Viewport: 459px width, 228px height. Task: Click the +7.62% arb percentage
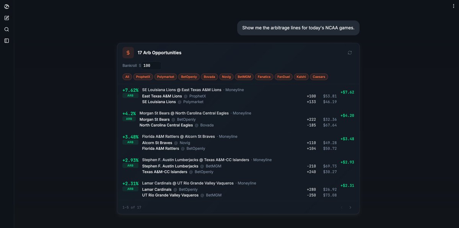[130, 90]
